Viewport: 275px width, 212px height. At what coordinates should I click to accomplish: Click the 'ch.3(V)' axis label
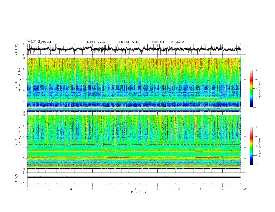17,178
